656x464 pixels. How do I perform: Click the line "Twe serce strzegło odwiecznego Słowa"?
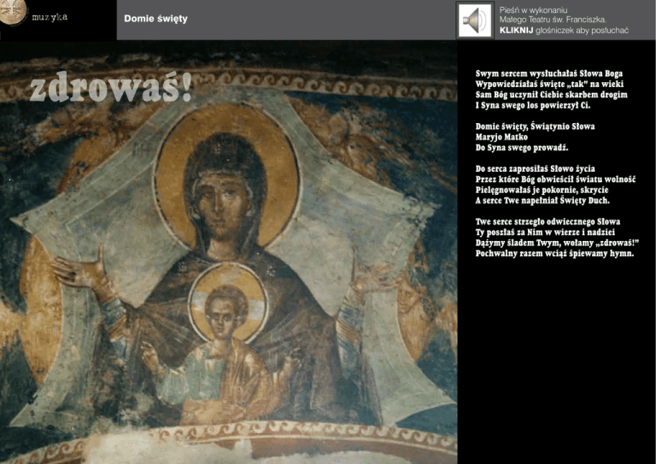(x=547, y=221)
